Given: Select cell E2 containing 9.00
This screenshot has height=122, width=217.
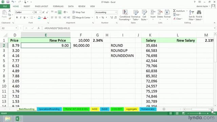Looking at the screenshot, I should click(46, 45).
